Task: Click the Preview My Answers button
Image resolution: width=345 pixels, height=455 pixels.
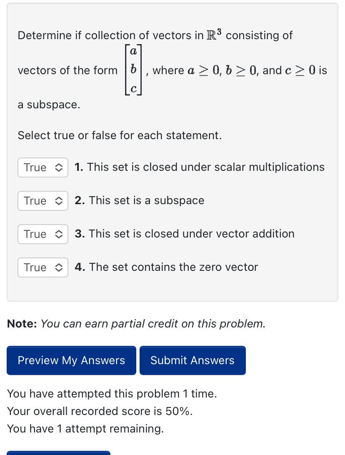Action: (x=71, y=360)
